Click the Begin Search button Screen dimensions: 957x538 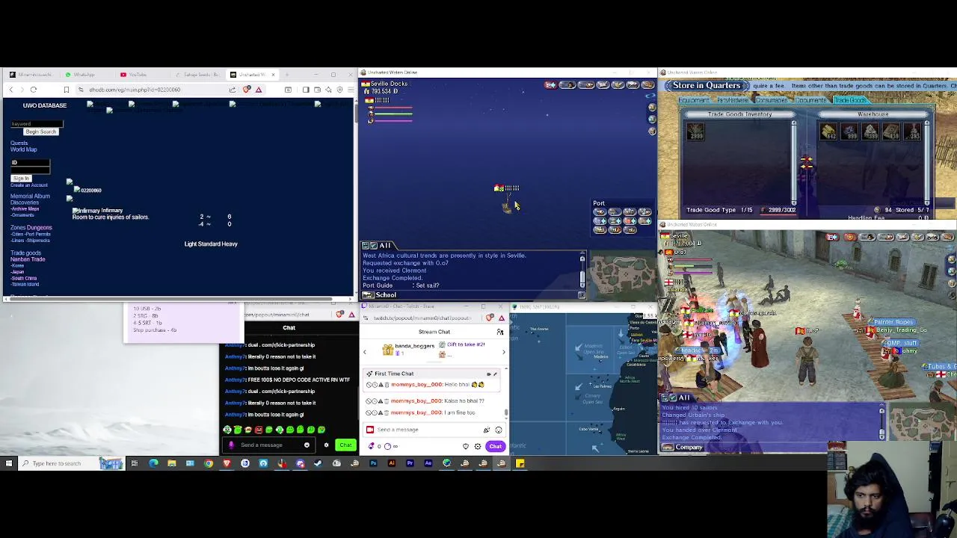(x=40, y=132)
